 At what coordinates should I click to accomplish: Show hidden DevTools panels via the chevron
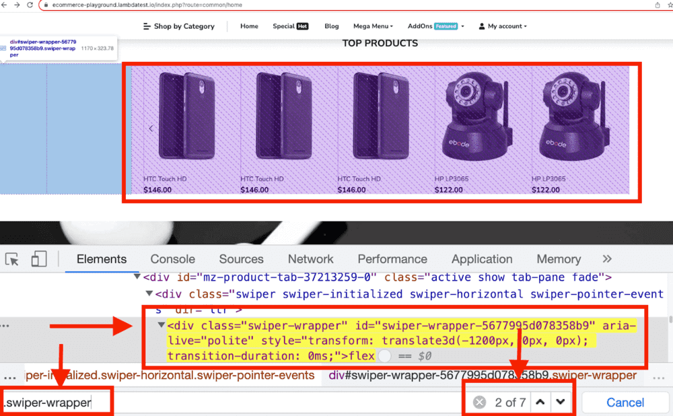(606, 258)
